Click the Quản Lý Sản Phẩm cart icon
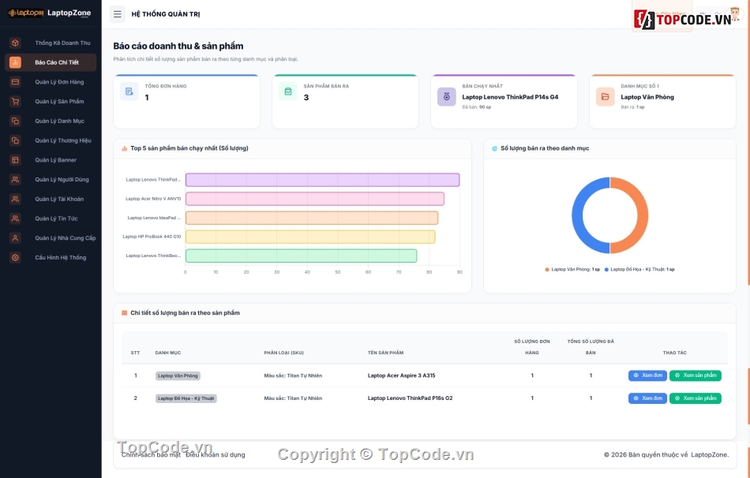Viewport: 750px width, 478px height. (x=15, y=101)
